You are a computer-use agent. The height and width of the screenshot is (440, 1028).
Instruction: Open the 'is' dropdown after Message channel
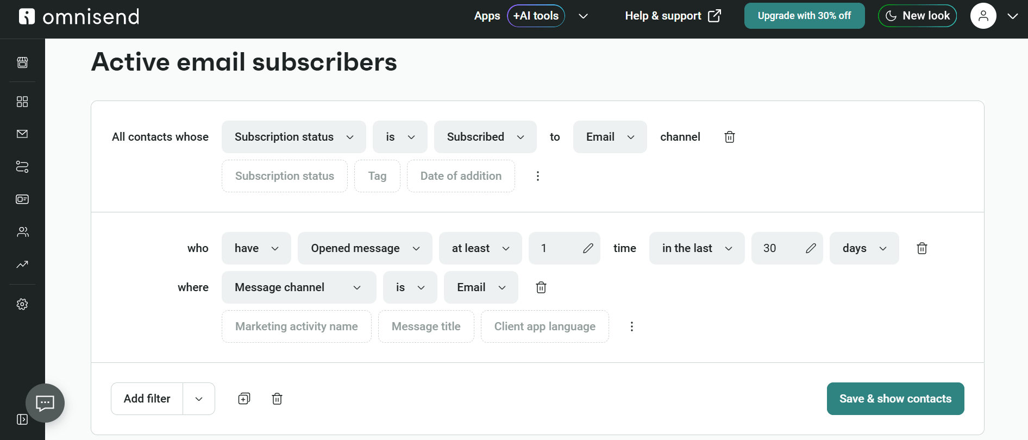coord(410,287)
